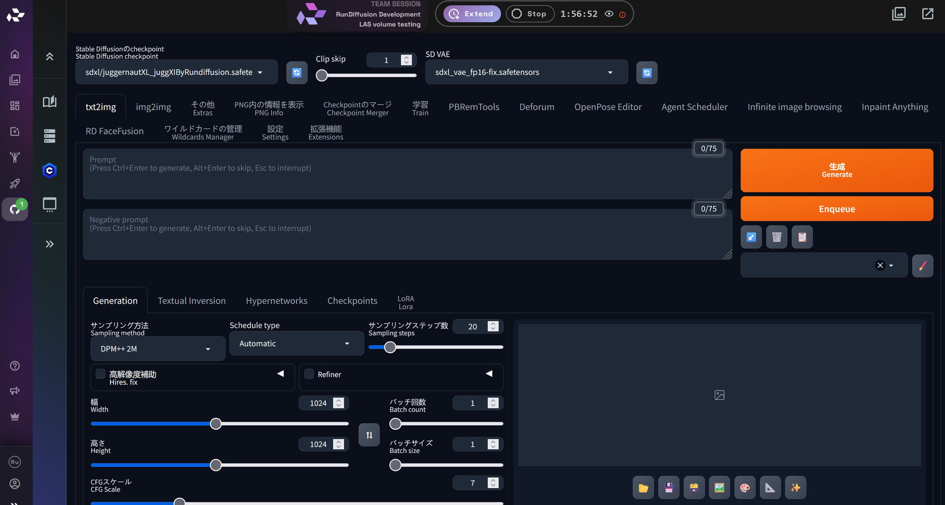Save image with floppy disk icon

coord(669,488)
